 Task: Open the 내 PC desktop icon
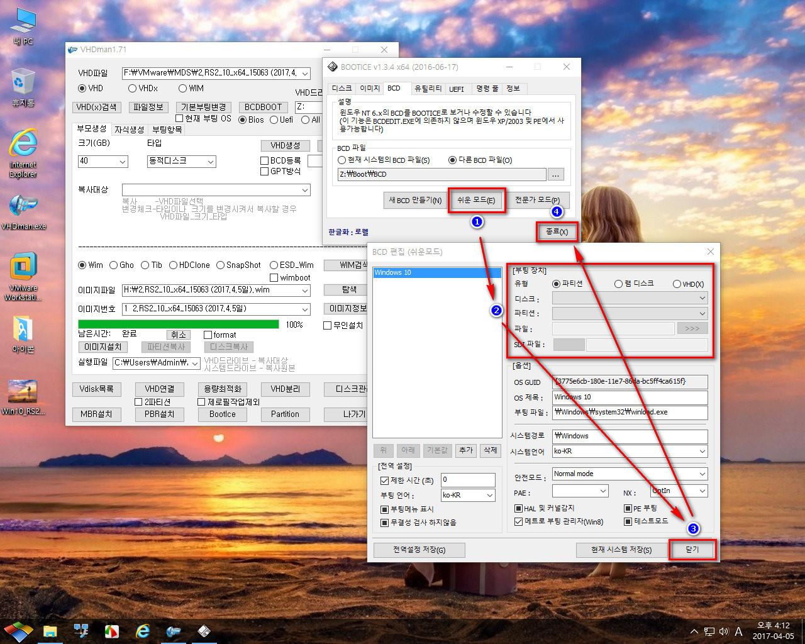[23, 26]
